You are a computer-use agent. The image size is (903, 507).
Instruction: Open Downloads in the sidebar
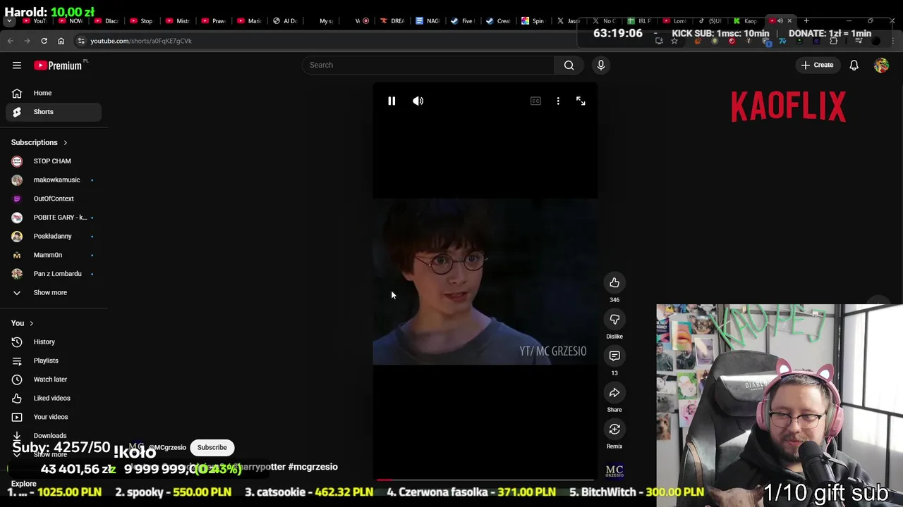click(54, 435)
